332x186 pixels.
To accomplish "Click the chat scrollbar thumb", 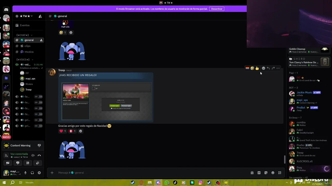I will click(285, 159).
